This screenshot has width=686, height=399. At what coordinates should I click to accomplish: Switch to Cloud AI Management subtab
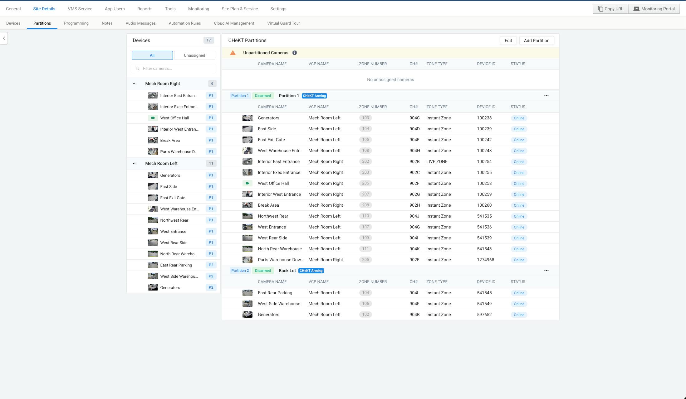point(234,23)
